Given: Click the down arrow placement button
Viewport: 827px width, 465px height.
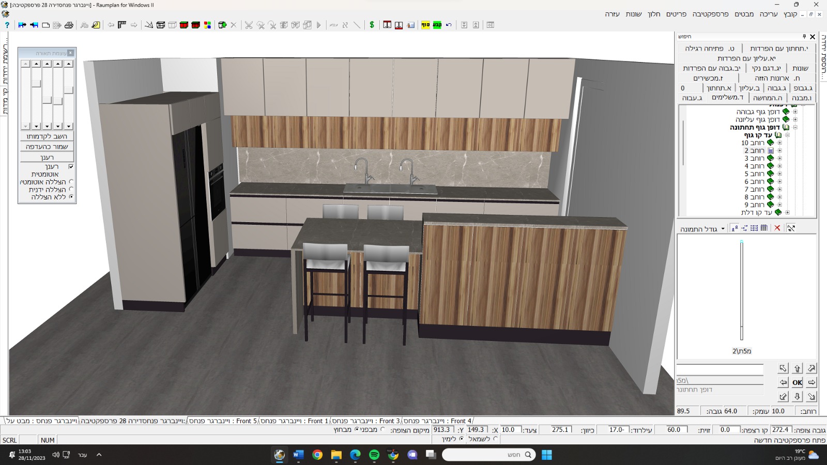Looking at the screenshot, I should (x=797, y=396).
